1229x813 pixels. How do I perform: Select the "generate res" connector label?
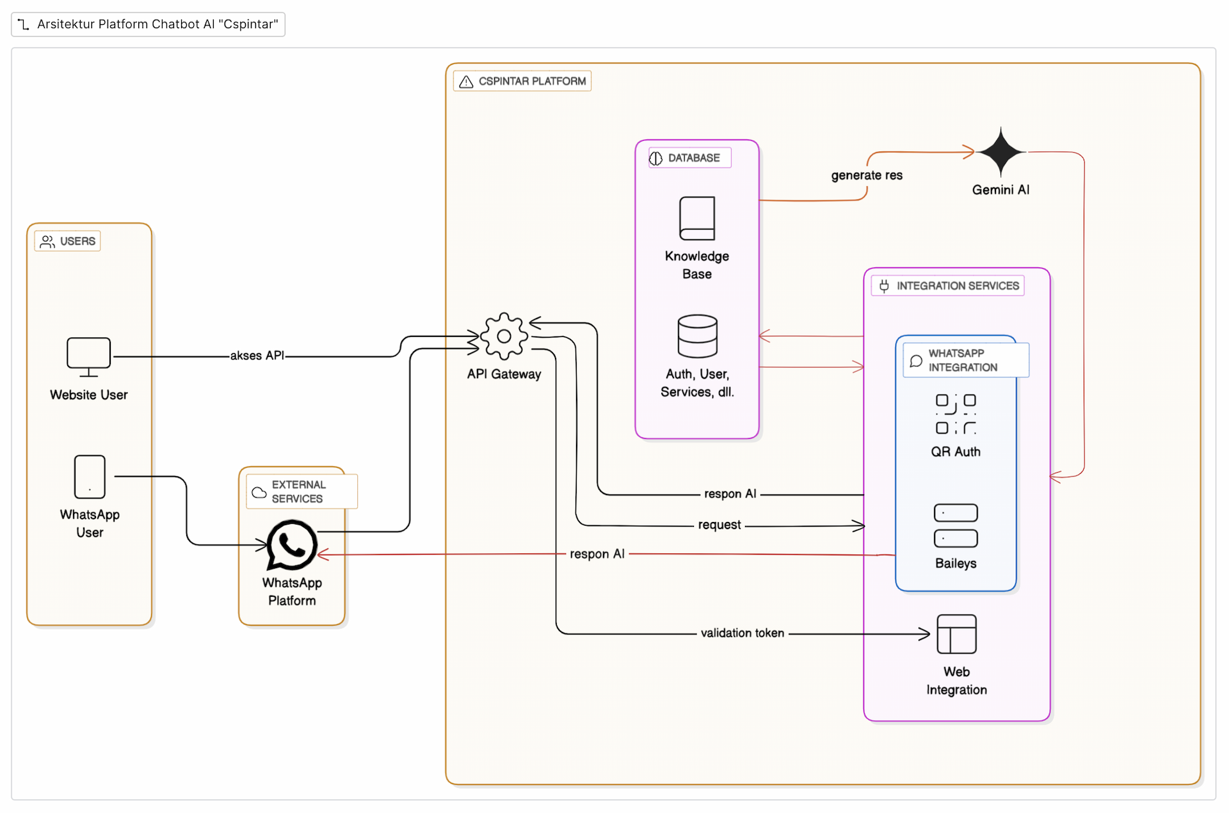(867, 175)
